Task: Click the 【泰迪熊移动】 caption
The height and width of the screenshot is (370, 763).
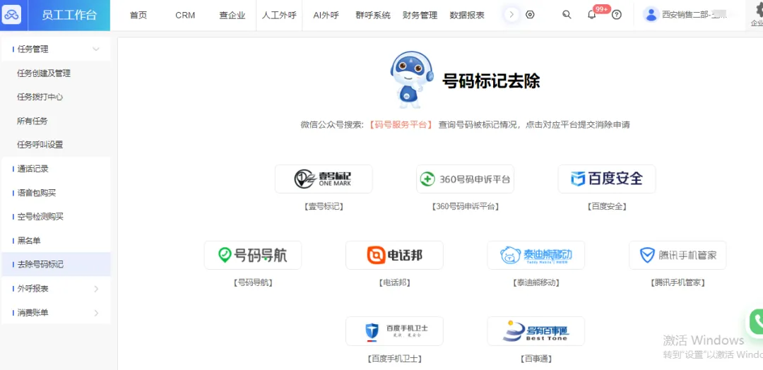Action: [x=536, y=282]
